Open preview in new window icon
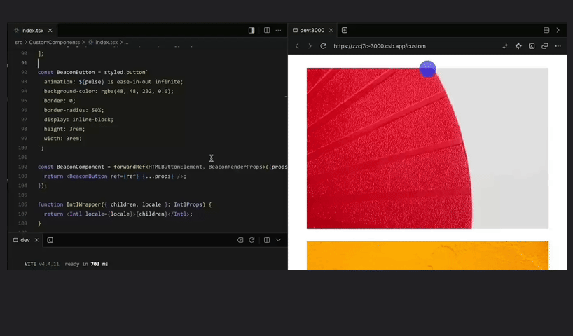 click(x=545, y=46)
